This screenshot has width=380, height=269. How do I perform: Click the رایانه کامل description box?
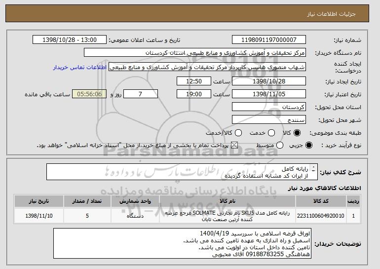(182, 172)
